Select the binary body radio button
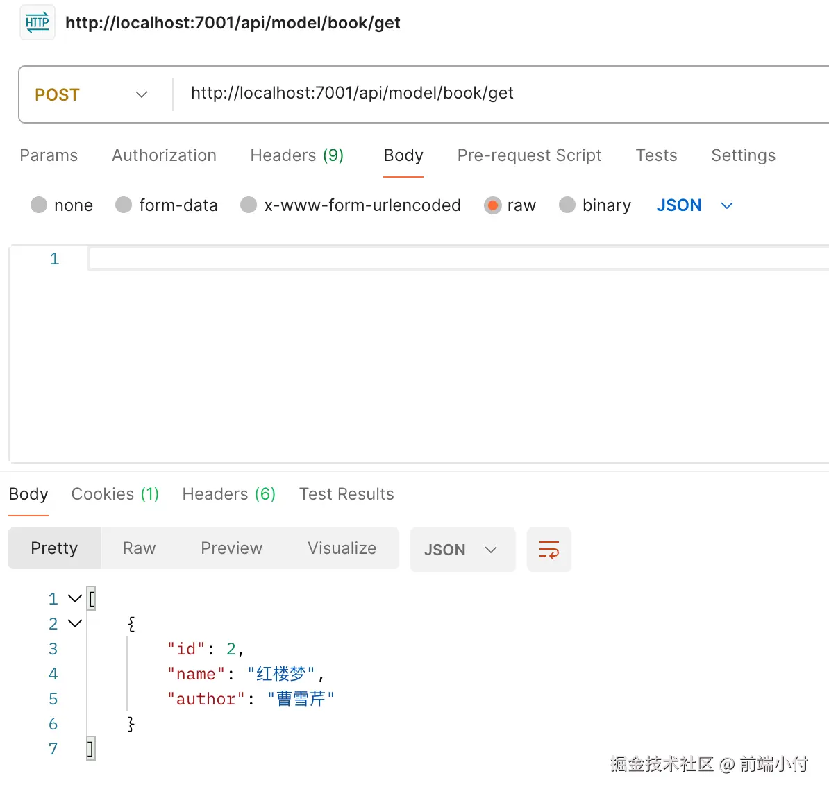 click(x=567, y=205)
